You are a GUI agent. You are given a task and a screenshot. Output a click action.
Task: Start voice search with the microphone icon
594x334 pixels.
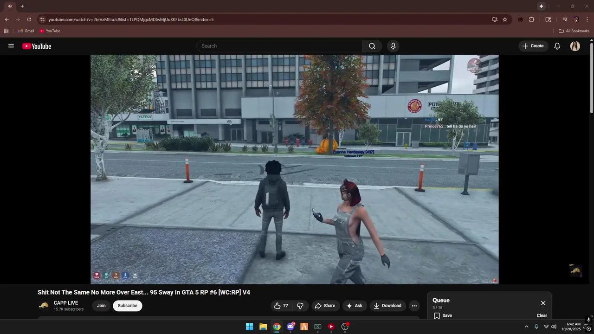393,46
